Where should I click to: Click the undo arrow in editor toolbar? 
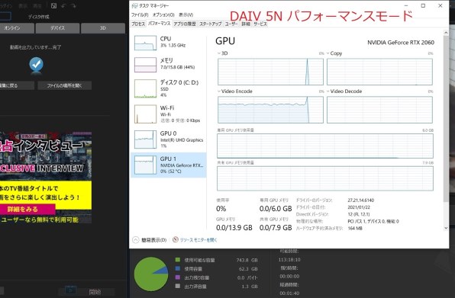(x=63, y=6)
